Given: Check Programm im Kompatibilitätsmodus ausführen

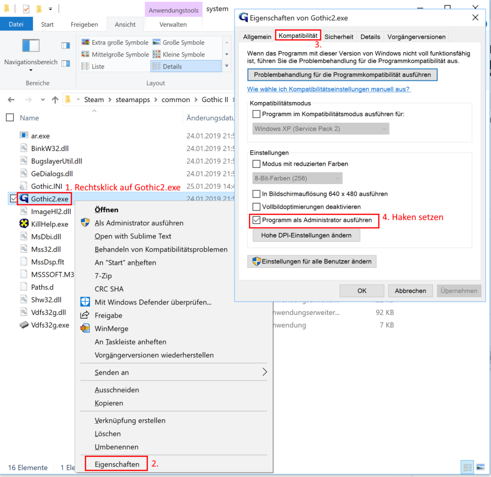Looking at the screenshot, I should click(x=257, y=114).
